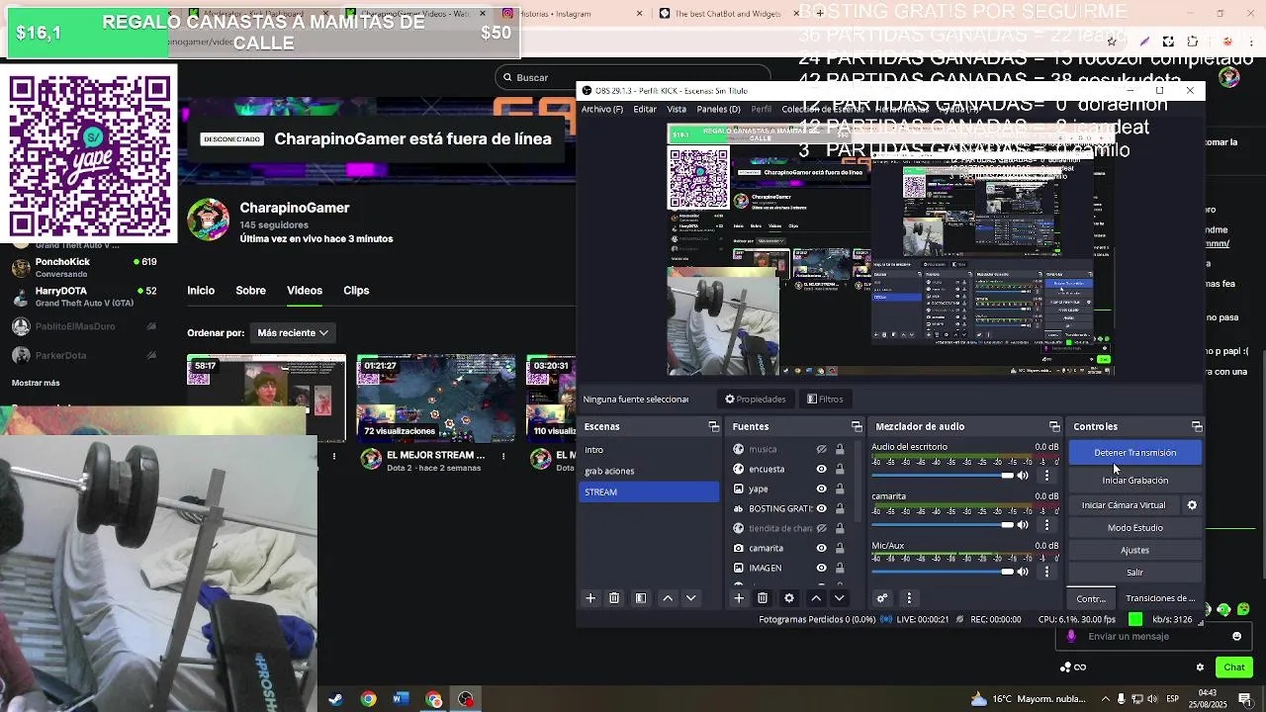The width and height of the screenshot is (1266, 712).
Task: Delete selected scene with Escenas trash icon
Action: click(614, 598)
